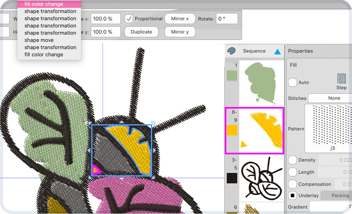Viewport: 352px width, 214px height.
Task: Click the color palette icon beside Sequence
Action: pyautogui.click(x=231, y=51)
